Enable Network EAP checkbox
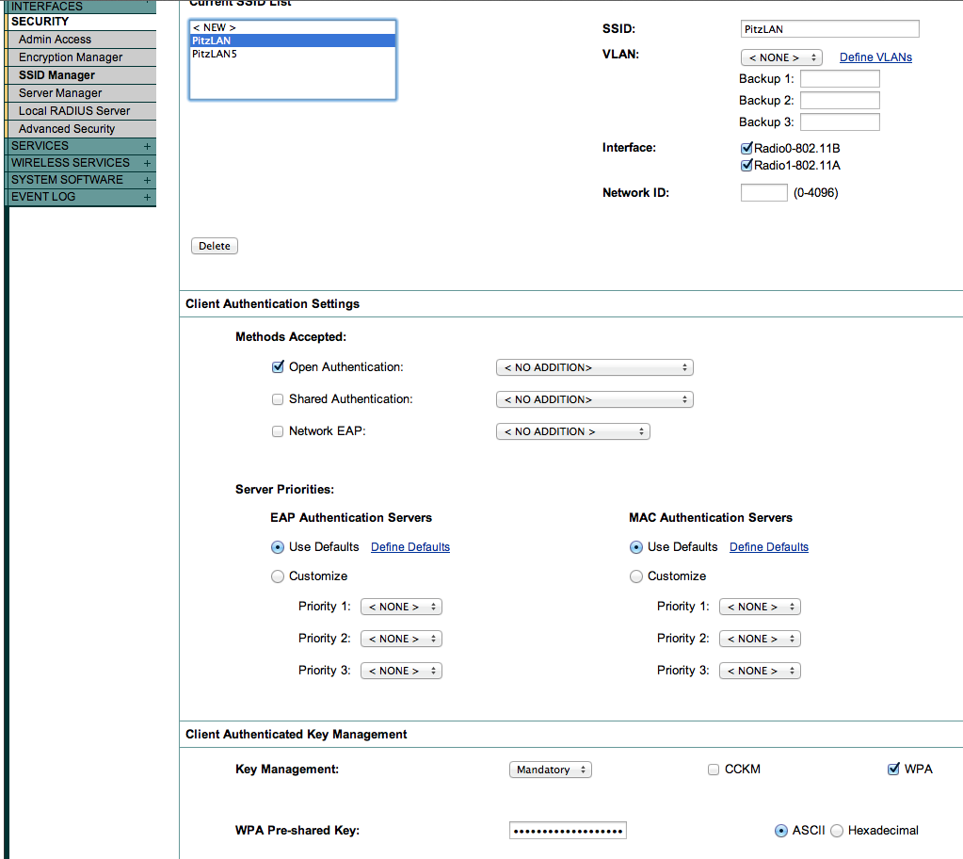This screenshot has height=859, width=963. (278, 431)
